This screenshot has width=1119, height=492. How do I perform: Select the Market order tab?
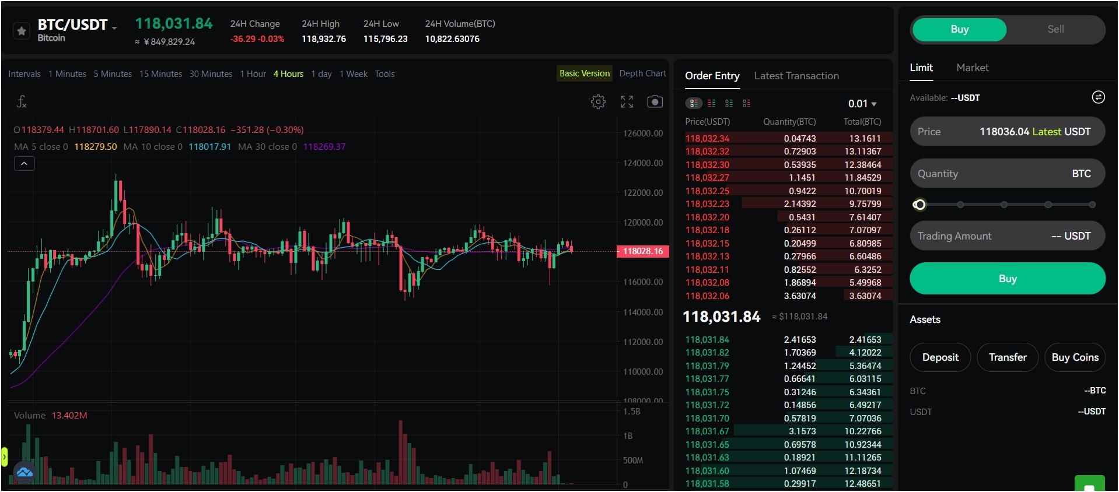pos(972,68)
